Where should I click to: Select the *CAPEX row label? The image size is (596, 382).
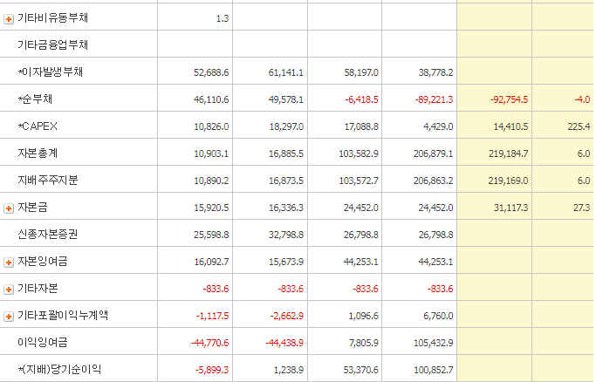coord(38,126)
